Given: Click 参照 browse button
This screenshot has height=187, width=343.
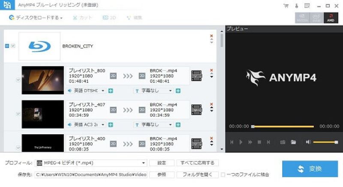Looking at the screenshot, I should tap(162, 175).
